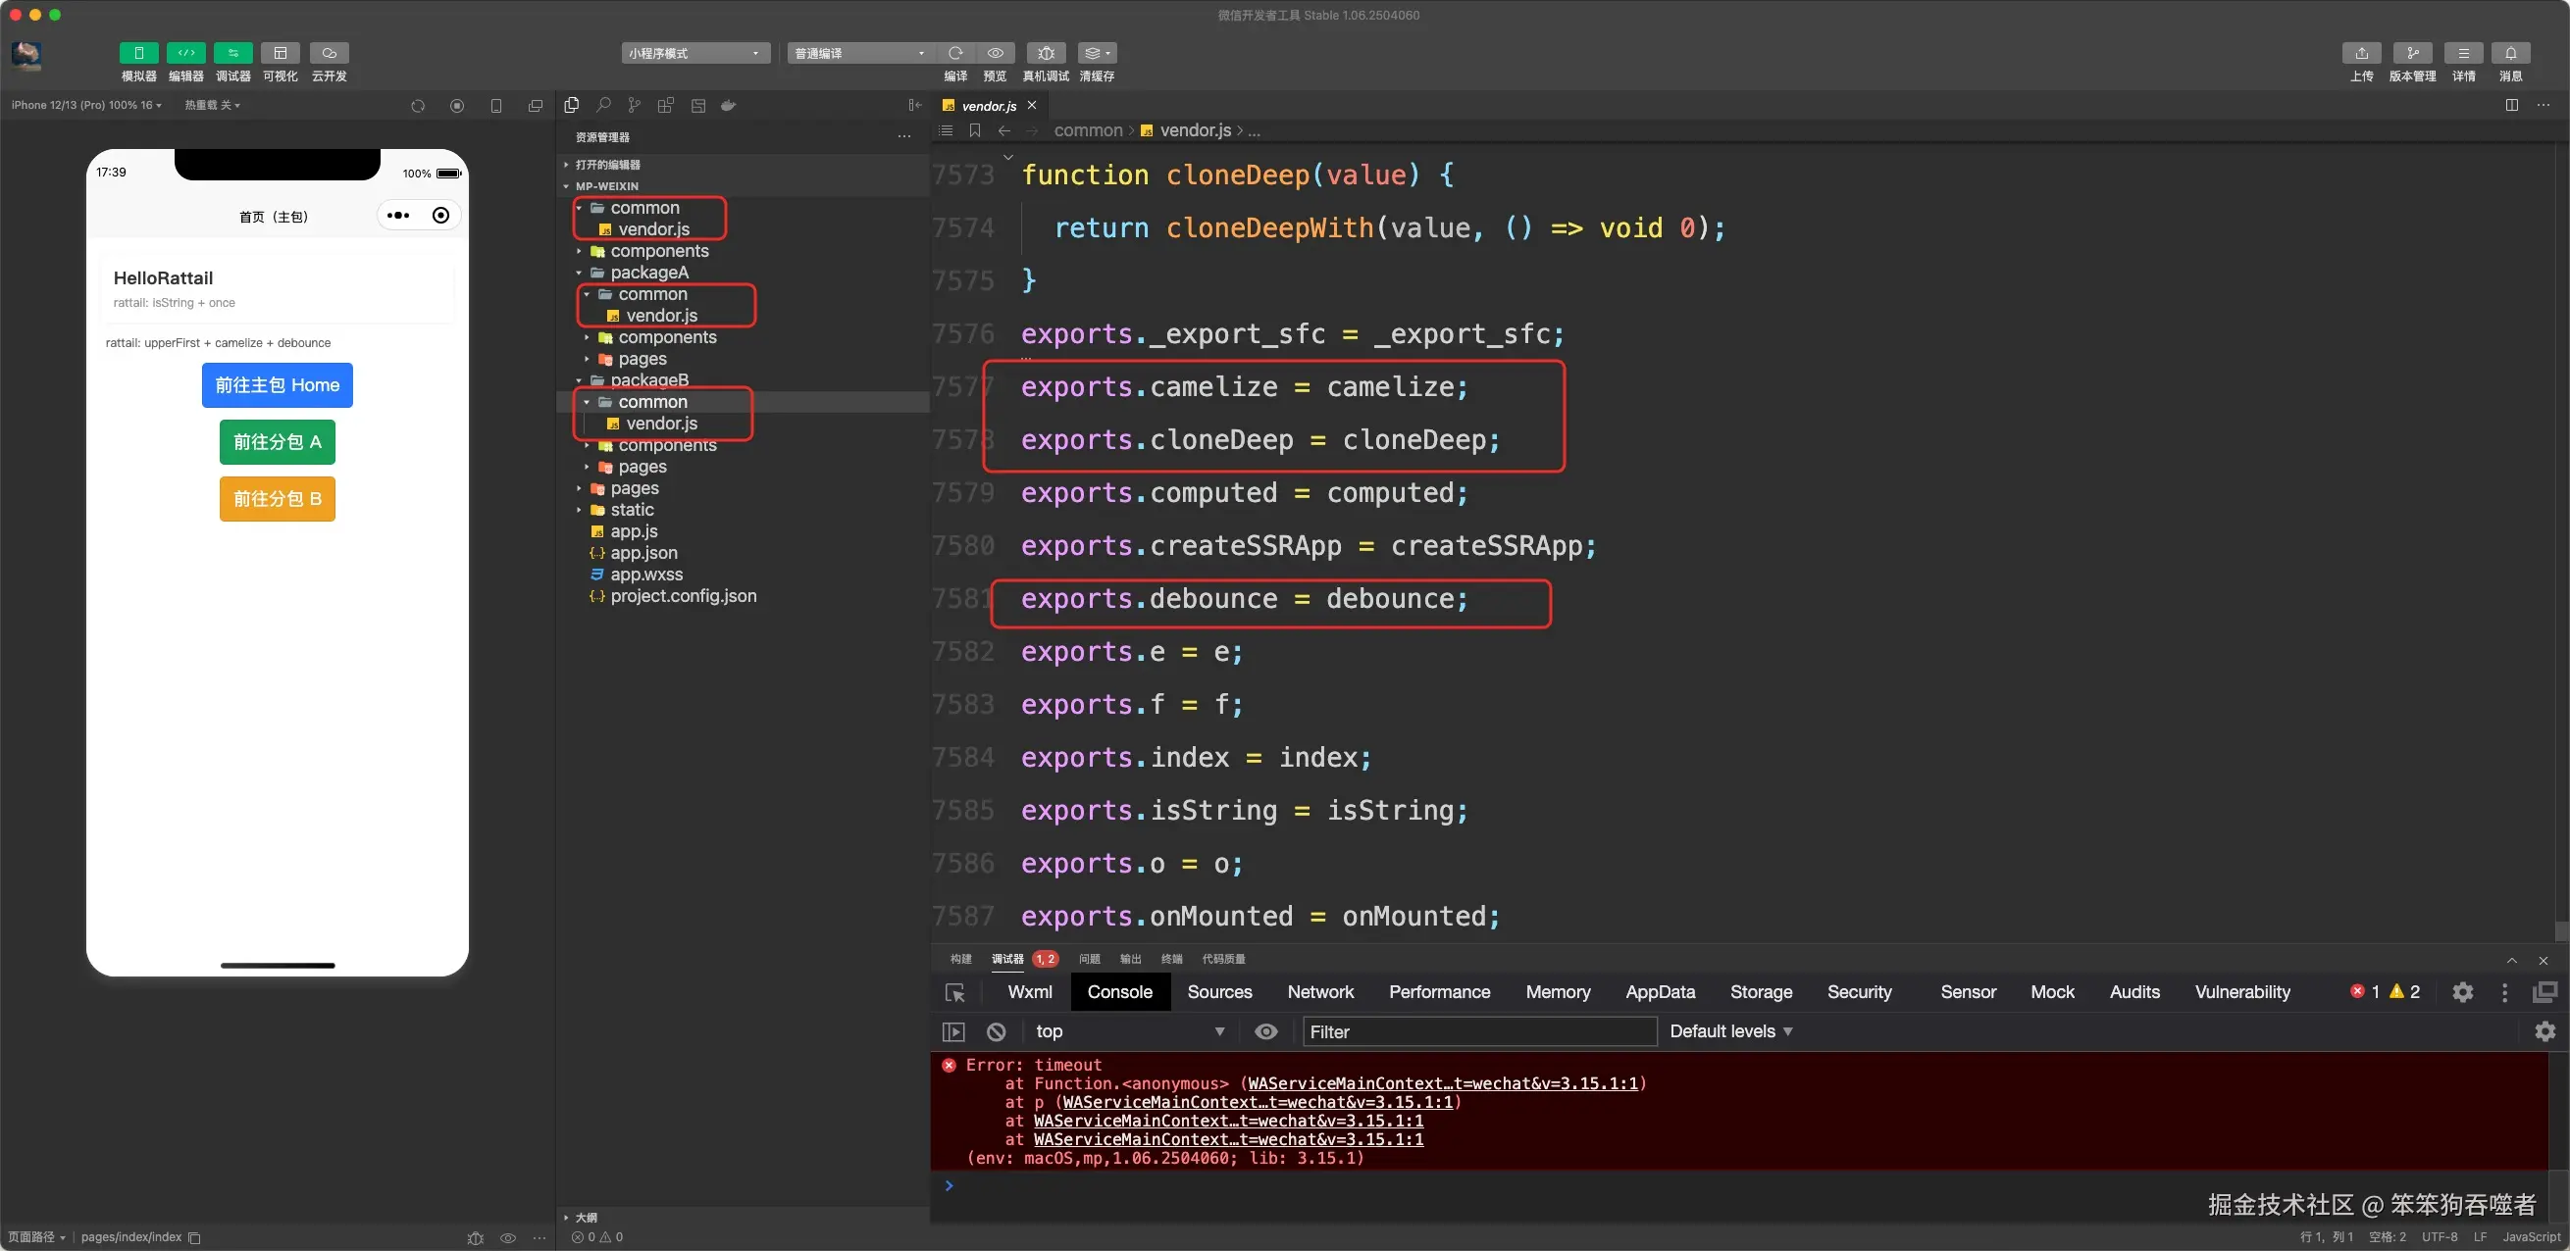This screenshot has height=1251, width=2570.
Task: Click the 前往分包 A button
Action: coord(278,441)
